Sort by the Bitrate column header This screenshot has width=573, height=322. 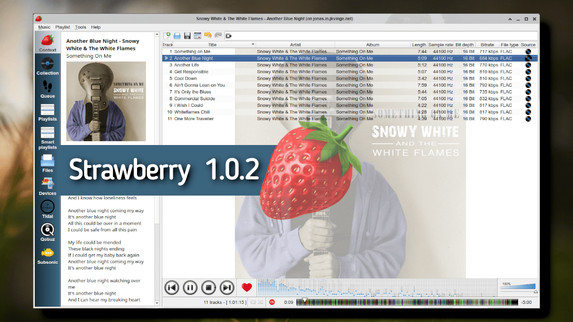[x=488, y=45]
